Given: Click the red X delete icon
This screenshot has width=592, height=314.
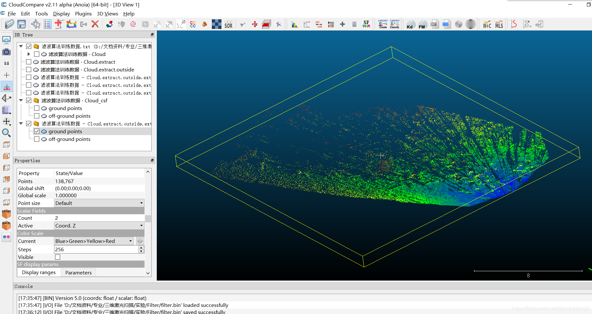Looking at the screenshot, I should point(95,24).
